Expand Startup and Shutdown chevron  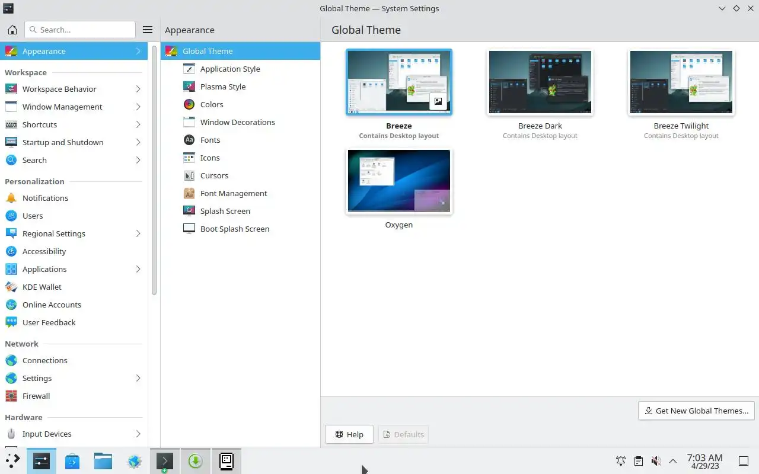click(138, 142)
